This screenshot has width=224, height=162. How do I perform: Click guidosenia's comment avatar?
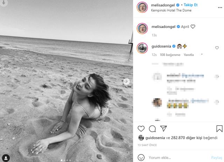(x=142, y=48)
